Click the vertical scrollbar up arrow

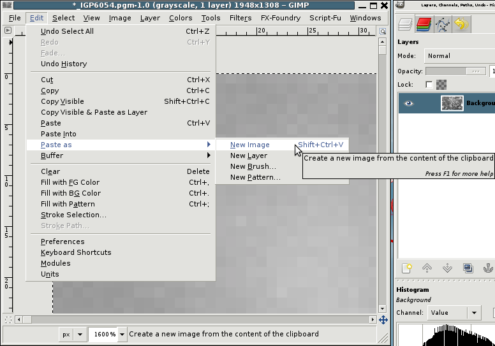382,41
